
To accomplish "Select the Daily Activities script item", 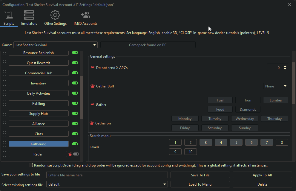I will tap(39, 93).
